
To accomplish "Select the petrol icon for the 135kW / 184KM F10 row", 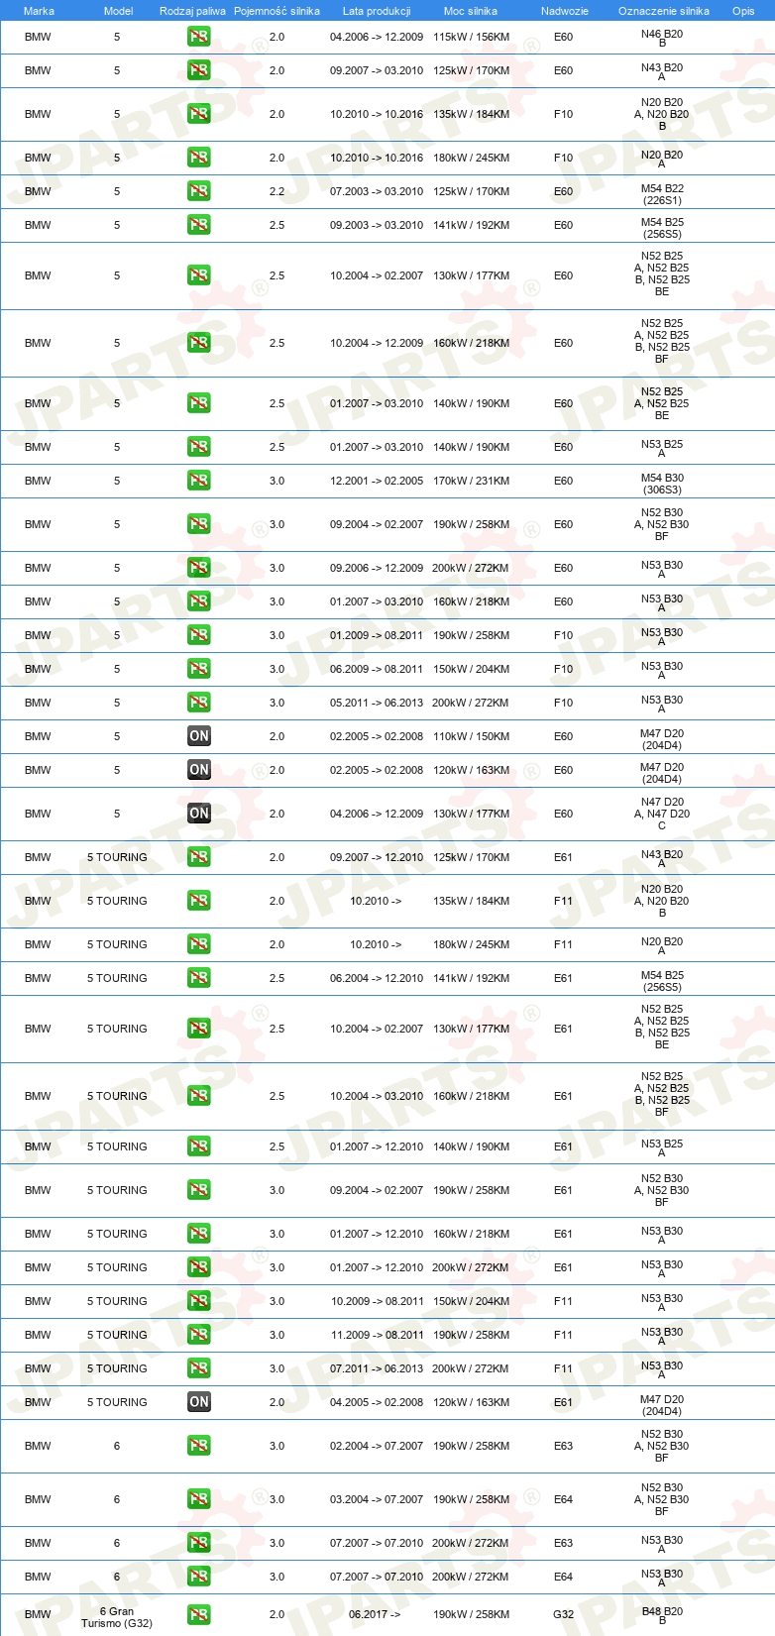I will [199, 114].
